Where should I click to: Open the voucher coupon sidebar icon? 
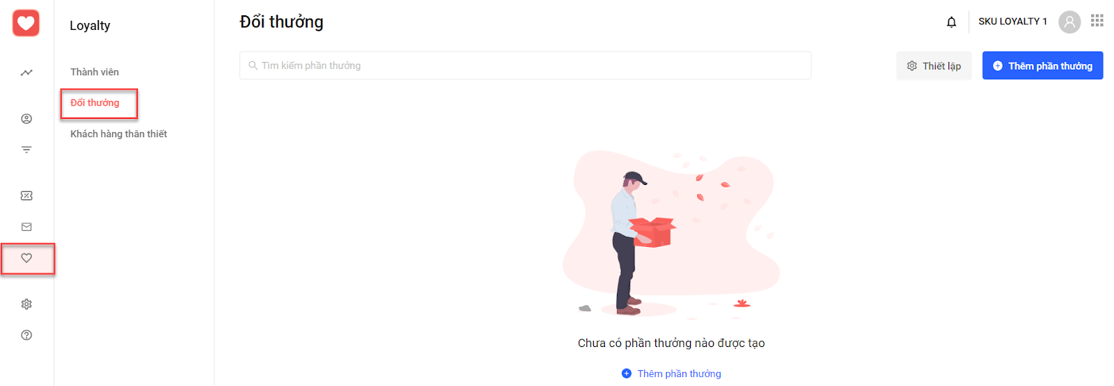coord(26,195)
